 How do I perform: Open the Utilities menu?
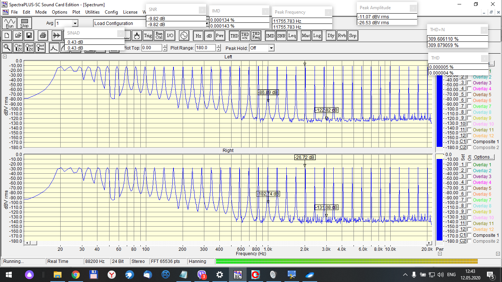pos(92,12)
